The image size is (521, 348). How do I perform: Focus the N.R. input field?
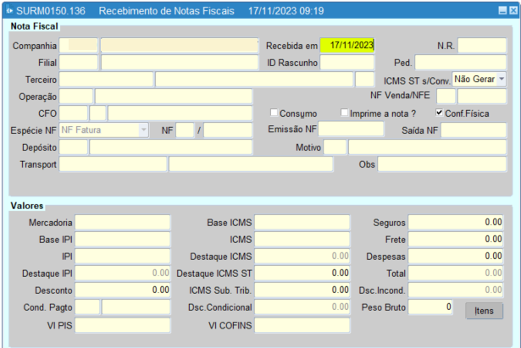pyautogui.click(x=481, y=45)
